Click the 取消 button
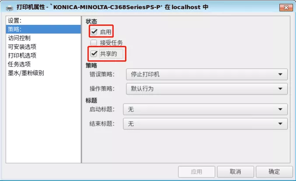The width and height of the screenshot is (296, 181). click(x=235, y=172)
